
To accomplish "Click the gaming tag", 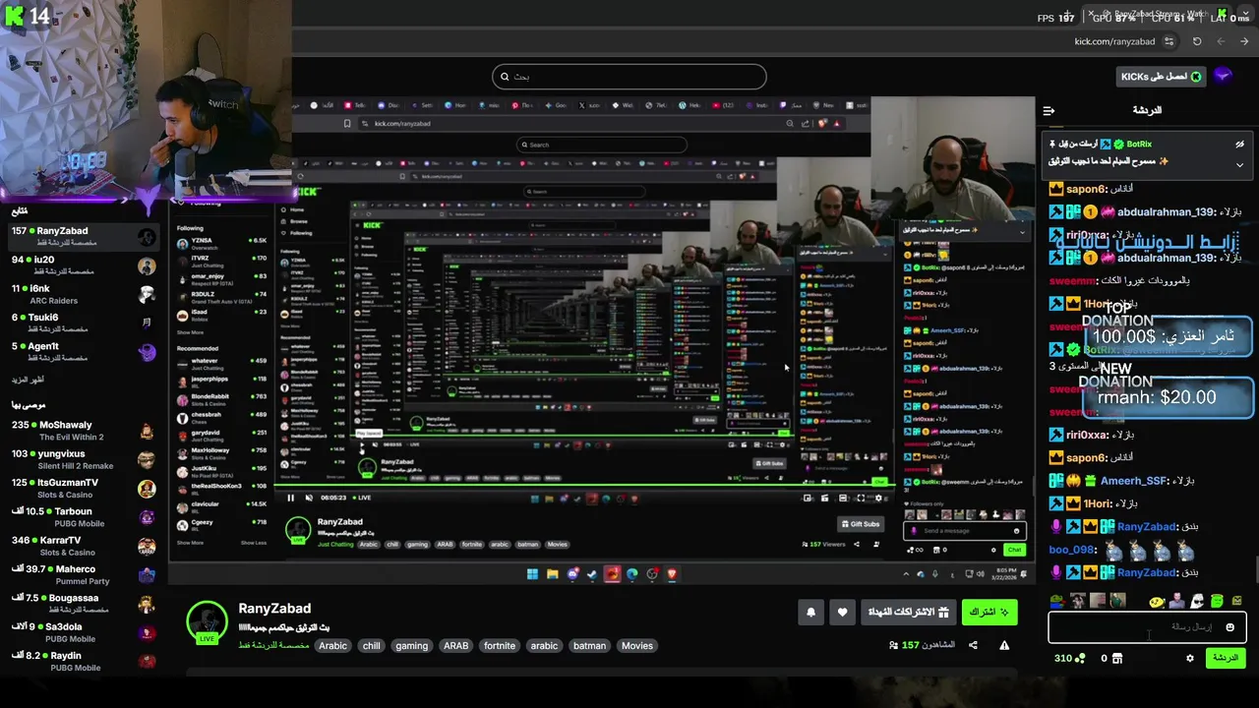I will [411, 646].
